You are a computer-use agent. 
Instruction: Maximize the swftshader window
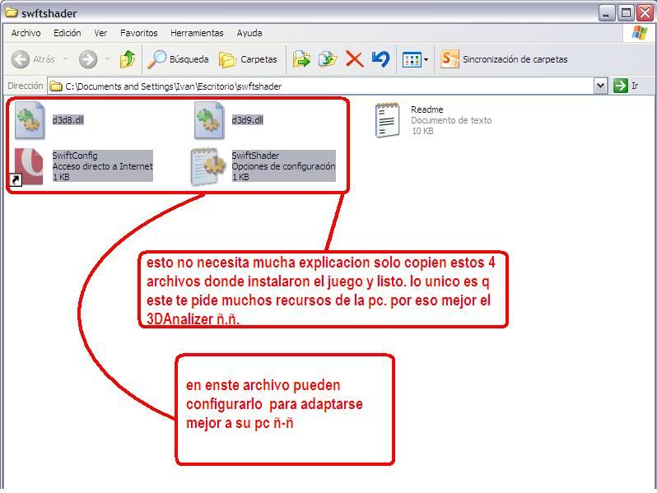[x=626, y=13]
